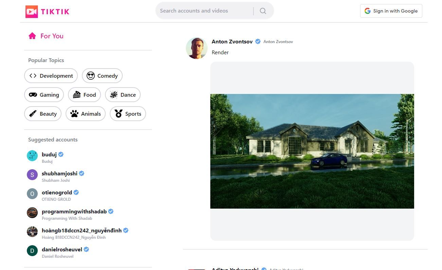Click the Food cake icon
442x270 pixels.
tap(77, 95)
